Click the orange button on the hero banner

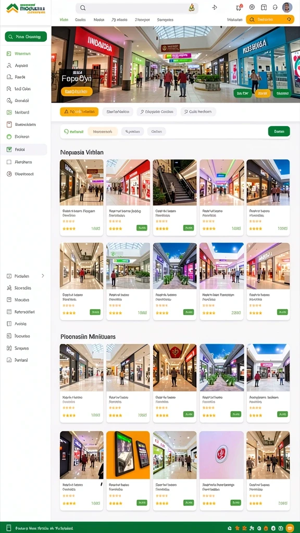tap(77, 92)
